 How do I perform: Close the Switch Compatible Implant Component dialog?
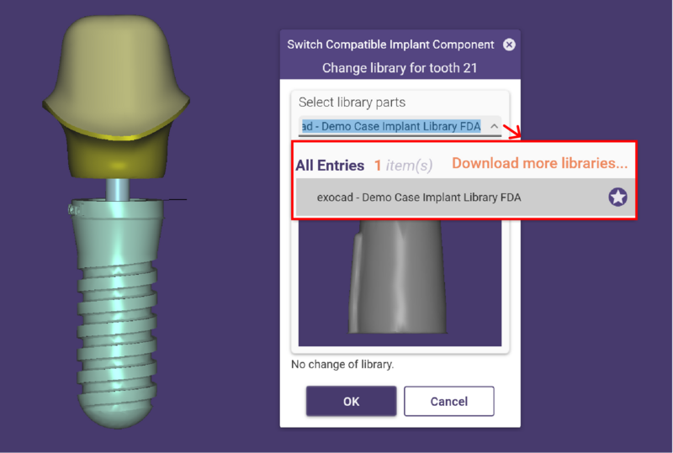pos(509,45)
